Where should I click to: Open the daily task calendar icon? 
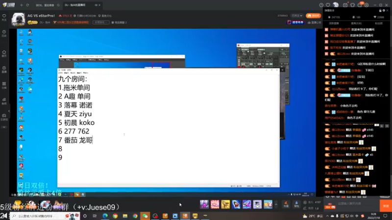pos(345,5)
